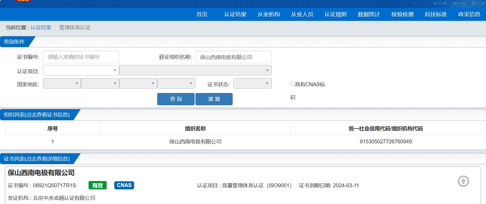Click the 组织列表 section header
Screen dimensions: 486x204
tap(37, 115)
